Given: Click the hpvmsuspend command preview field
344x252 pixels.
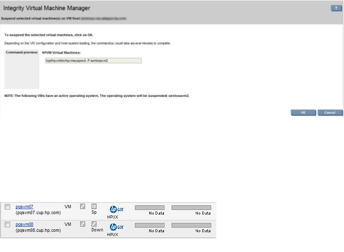Looking at the screenshot, I should 93,61.
